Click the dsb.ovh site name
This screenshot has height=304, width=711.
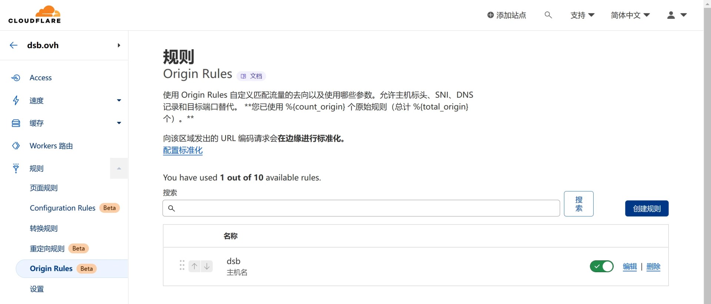(x=43, y=45)
